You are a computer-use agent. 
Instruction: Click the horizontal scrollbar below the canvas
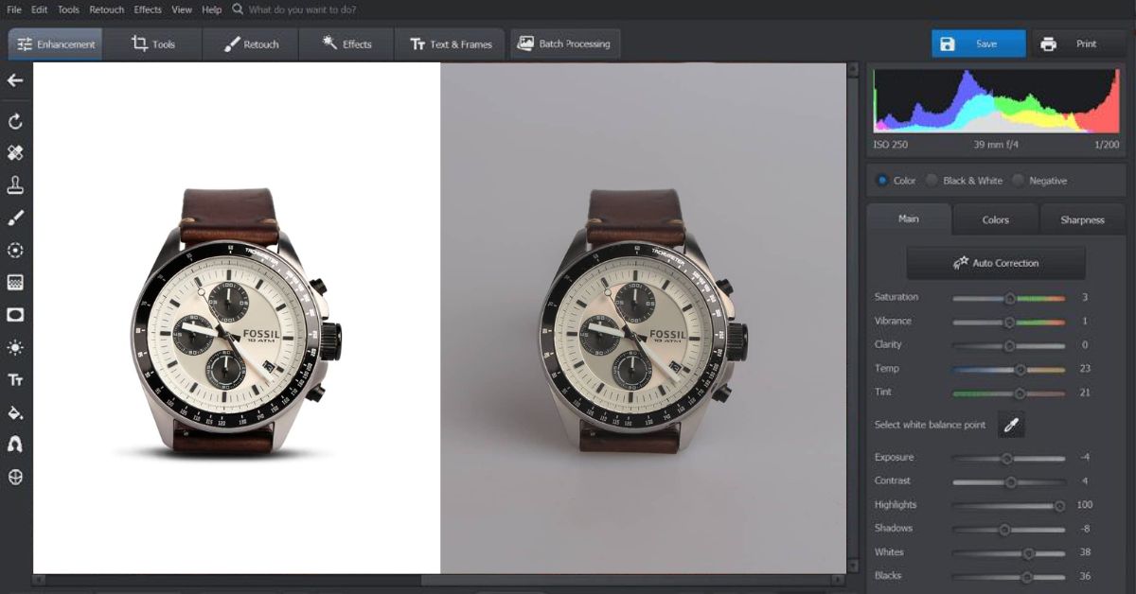[x=440, y=578]
